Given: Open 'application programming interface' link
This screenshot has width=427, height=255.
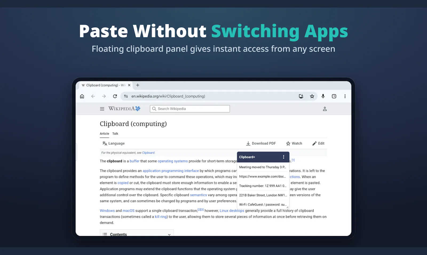Looking at the screenshot, I should pos(171,171).
